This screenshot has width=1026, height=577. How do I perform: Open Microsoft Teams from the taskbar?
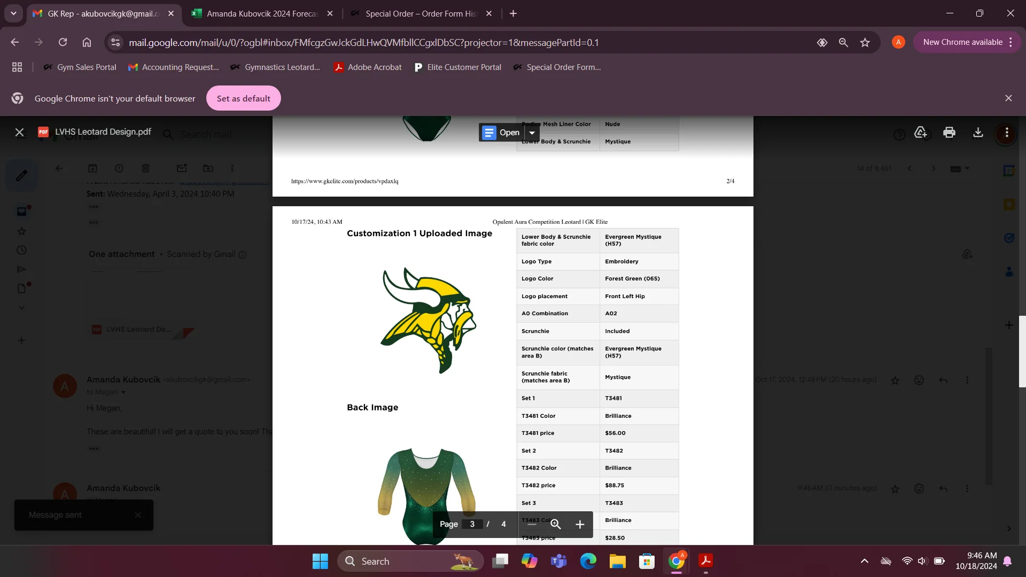click(559, 561)
